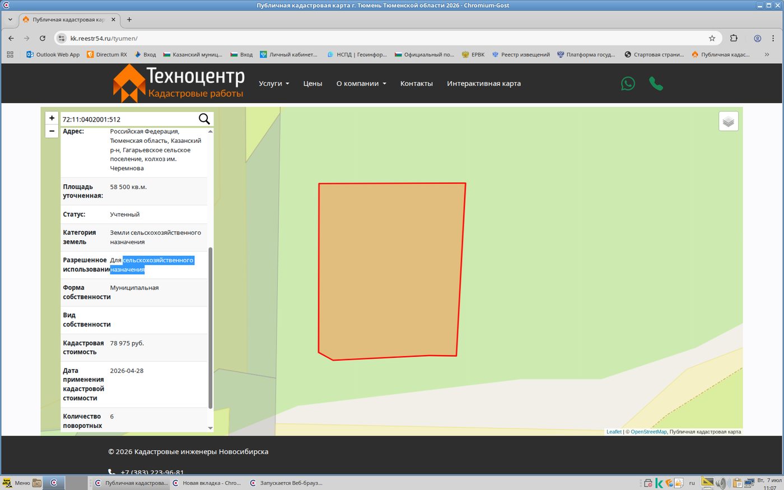Click the magnifier search icon for cadastral number
The width and height of the screenshot is (784, 490).
(204, 119)
